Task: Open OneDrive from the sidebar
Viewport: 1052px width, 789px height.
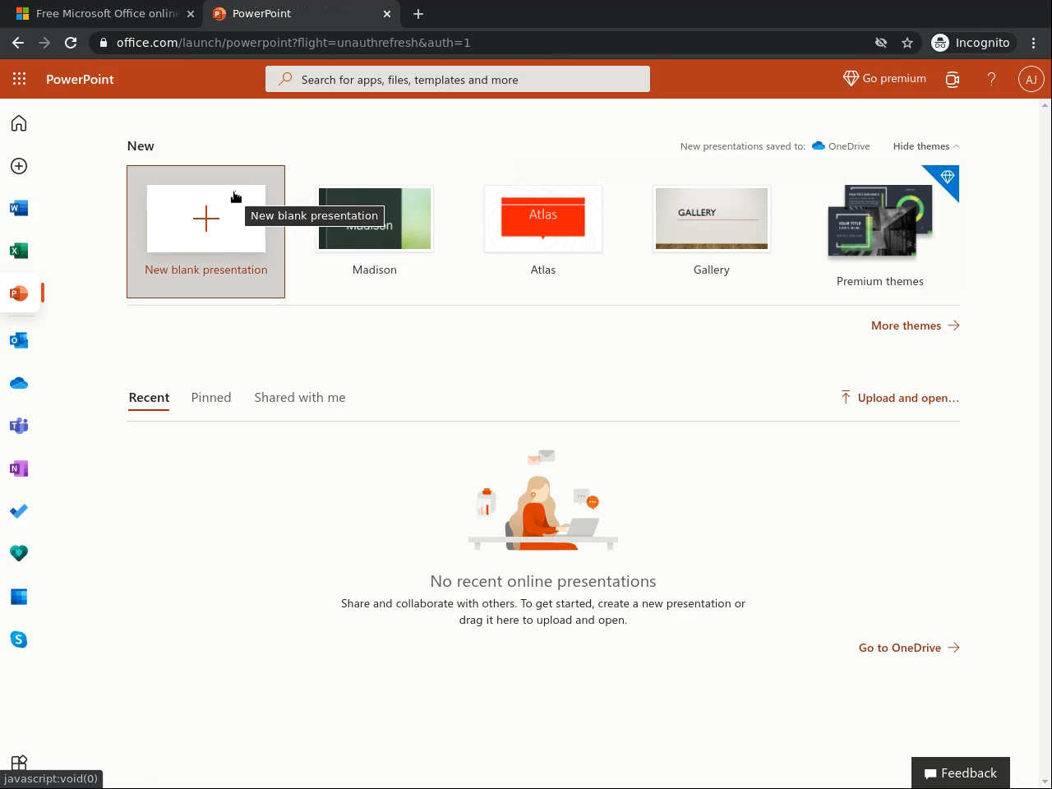Action: [x=19, y=383]
